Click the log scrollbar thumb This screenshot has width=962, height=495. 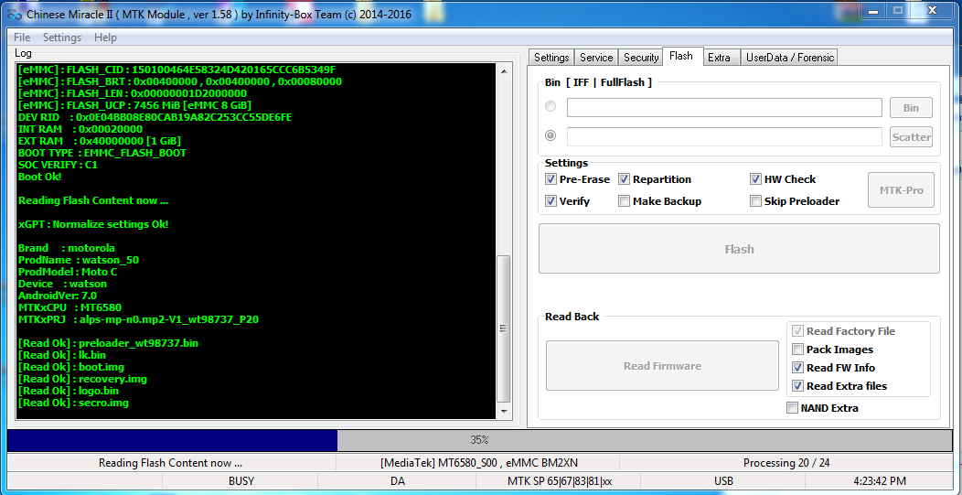(x=504, y=328)
